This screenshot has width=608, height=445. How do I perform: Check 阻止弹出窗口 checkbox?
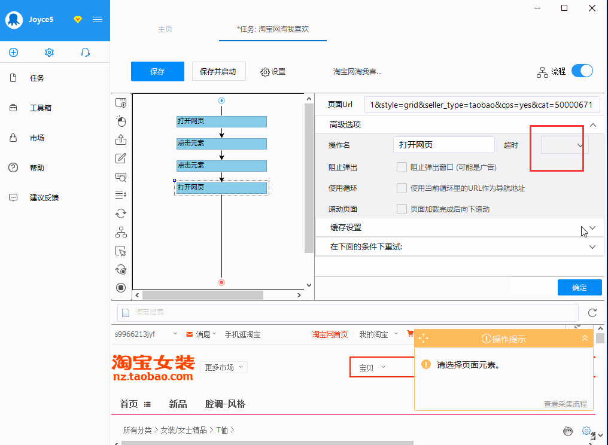click(x=402, y=167)
